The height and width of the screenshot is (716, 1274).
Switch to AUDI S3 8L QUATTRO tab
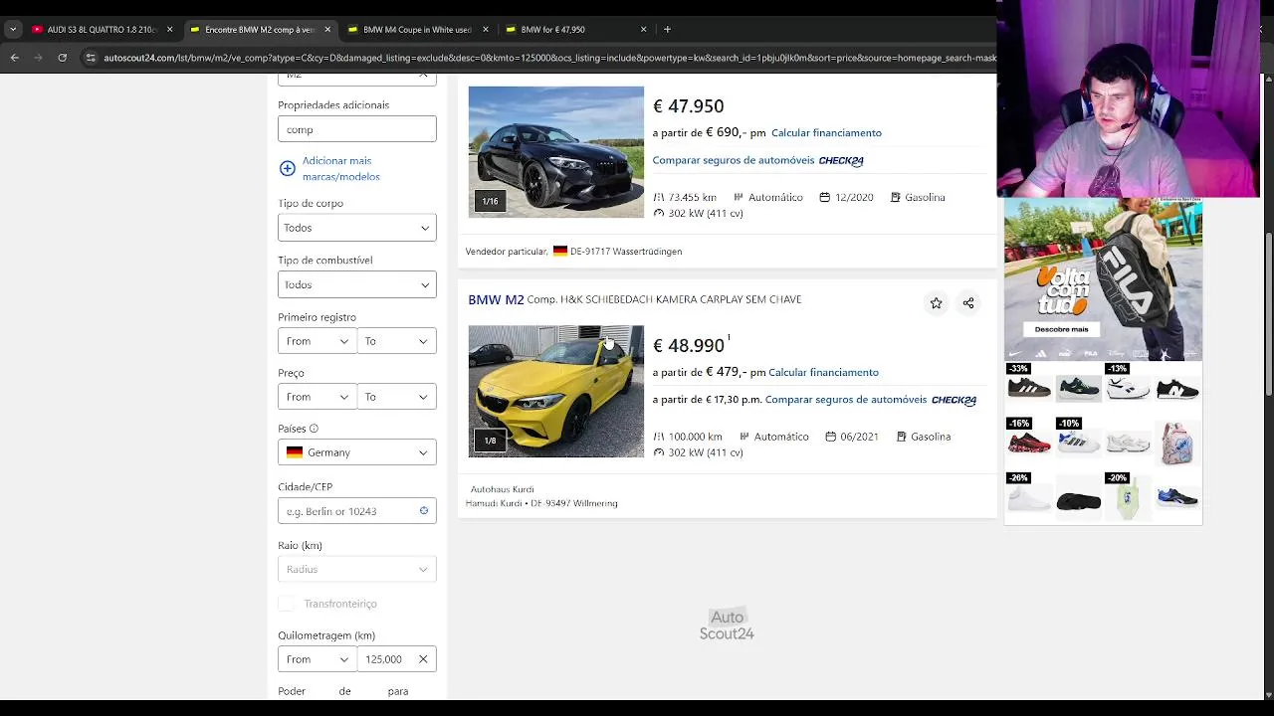pos(102,30)
